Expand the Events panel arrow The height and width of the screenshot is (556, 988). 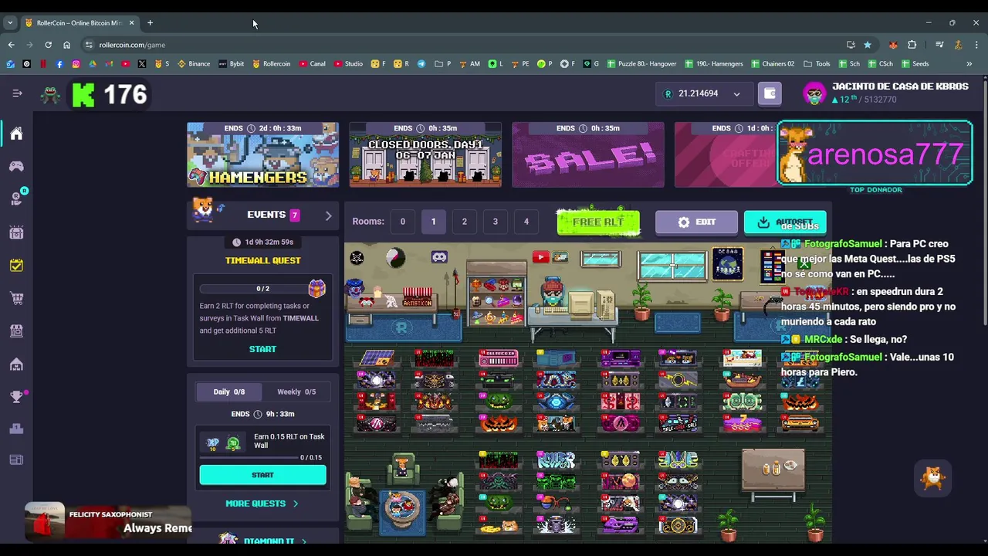coord(328,215)
